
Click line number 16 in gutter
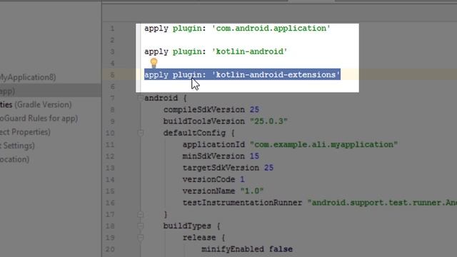[x=110, y=203]
